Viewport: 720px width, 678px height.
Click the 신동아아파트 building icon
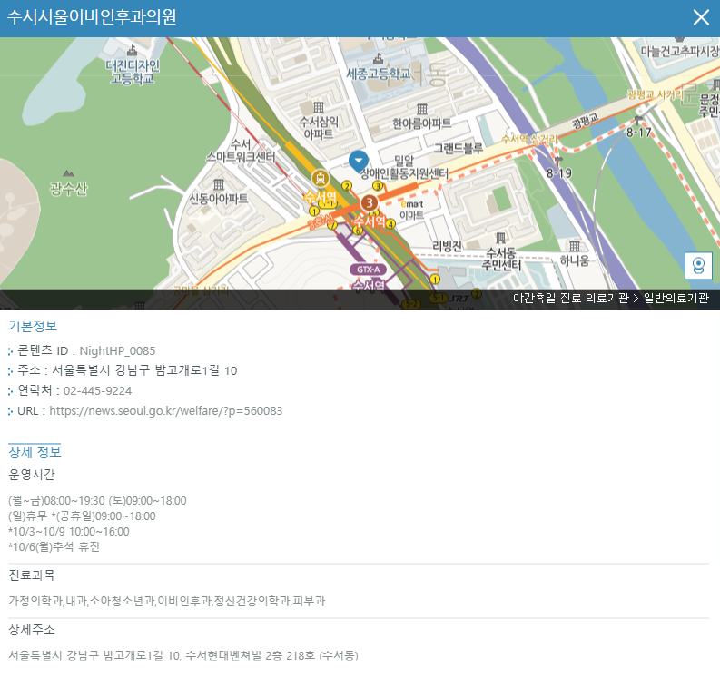click(x=219, y=184)
